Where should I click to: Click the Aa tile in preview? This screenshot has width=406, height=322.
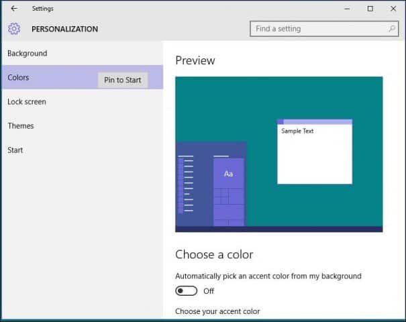(x=228, y=174)
